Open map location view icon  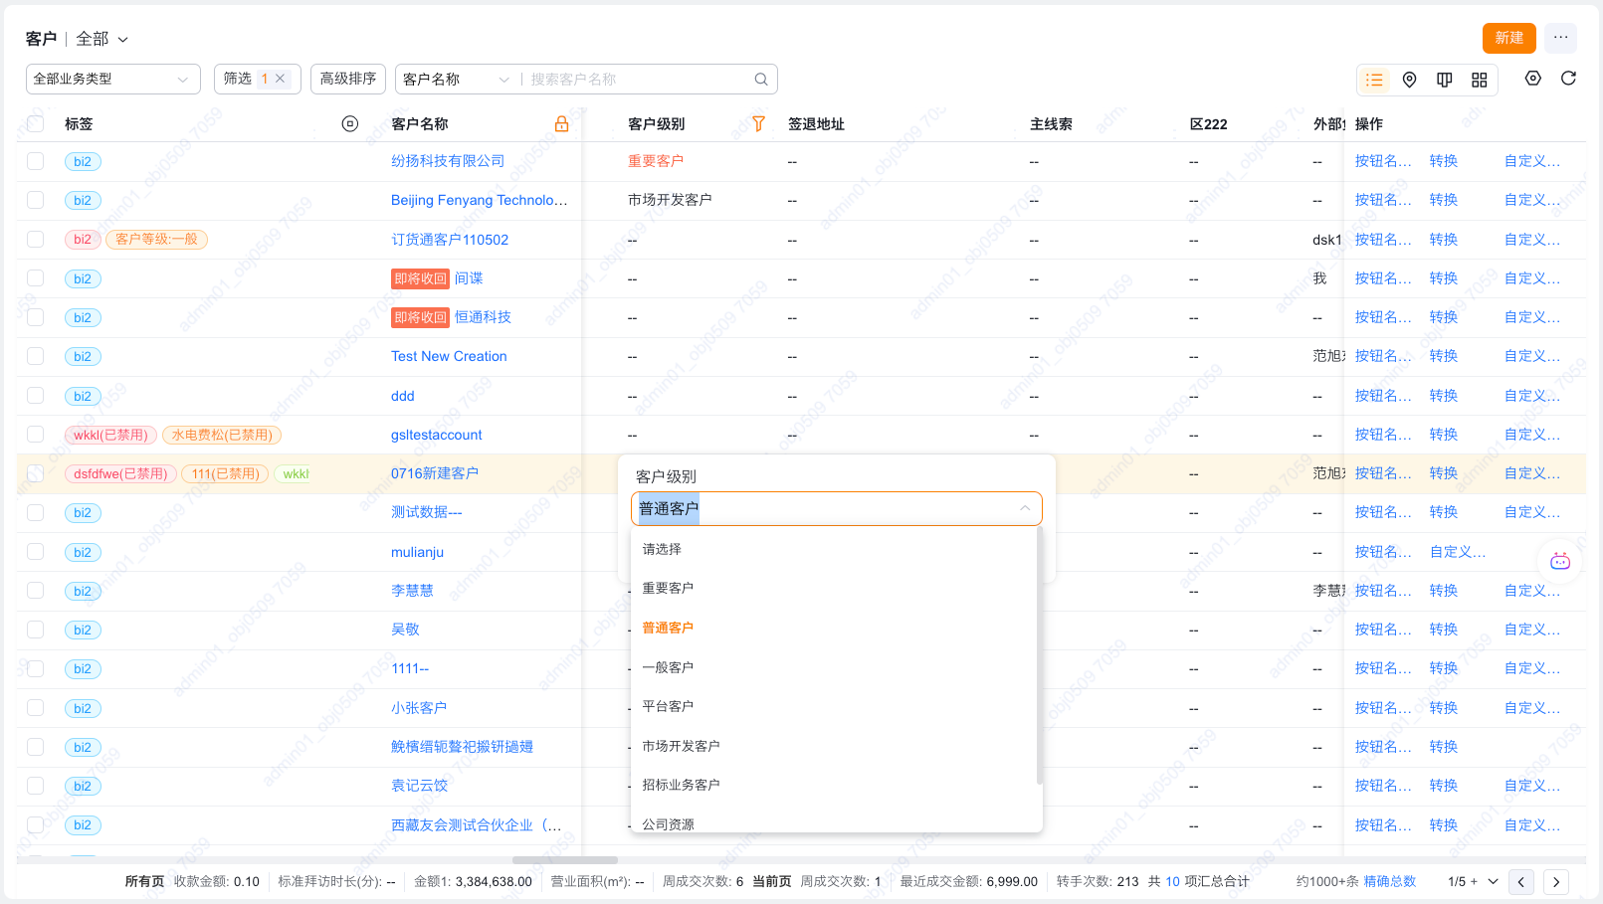coord(1409,80)
